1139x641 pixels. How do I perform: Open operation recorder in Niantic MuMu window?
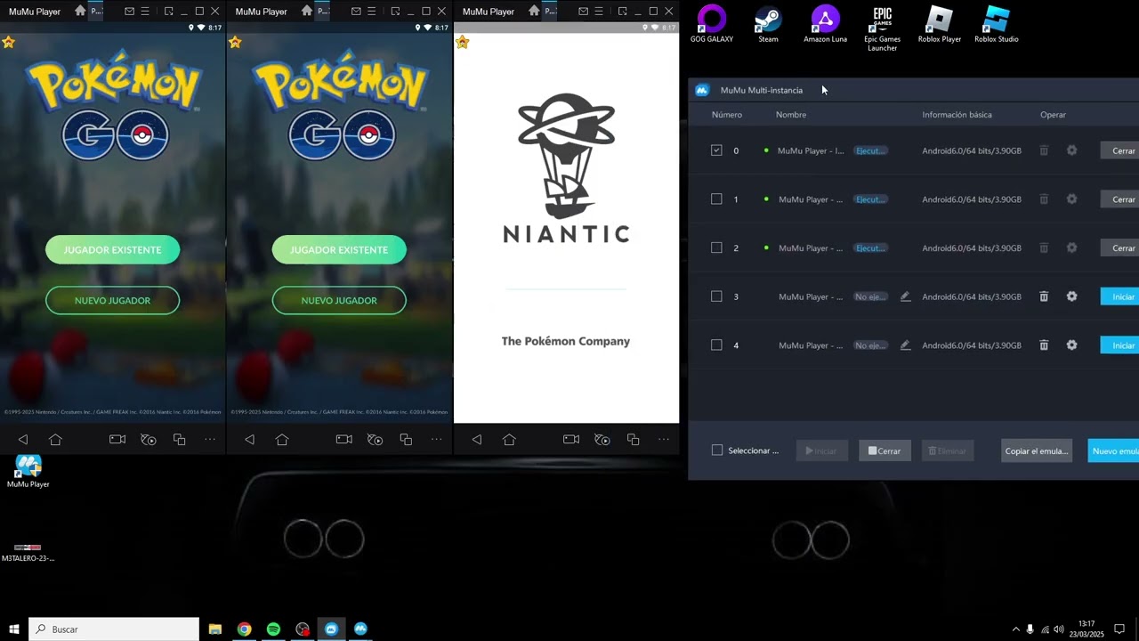tap(602, 440)
